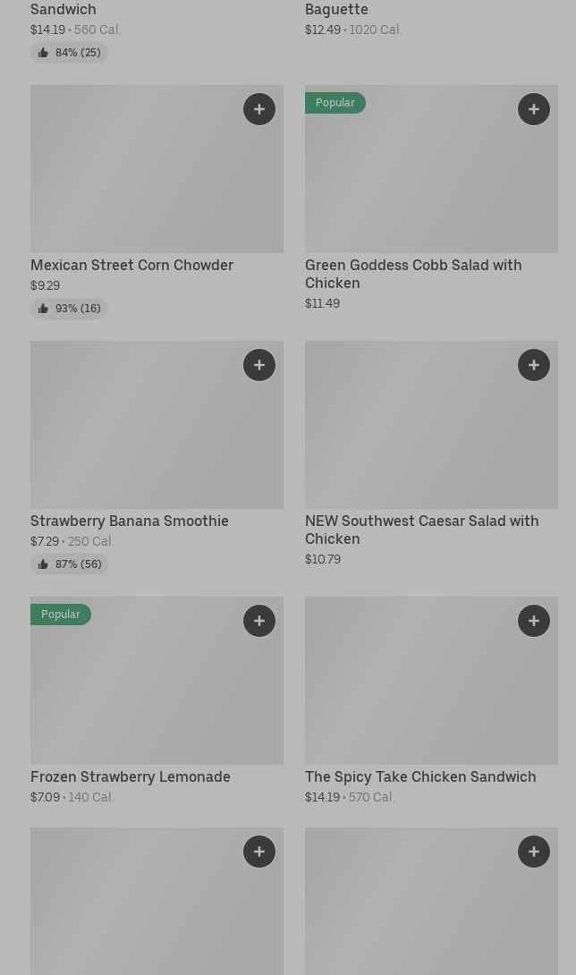
Task: Open The Spicy Take Chicken Sandwich title
Action: coord(420,776)
